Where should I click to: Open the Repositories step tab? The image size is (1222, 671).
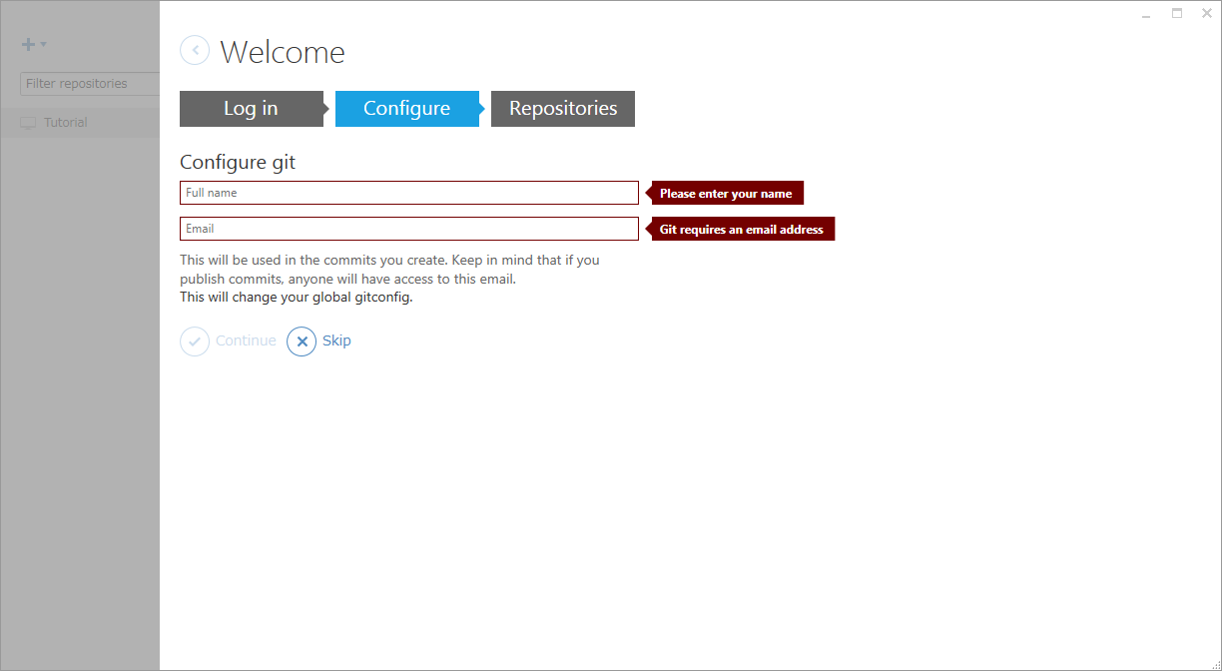pyautogui.click(x=563, y=109)
